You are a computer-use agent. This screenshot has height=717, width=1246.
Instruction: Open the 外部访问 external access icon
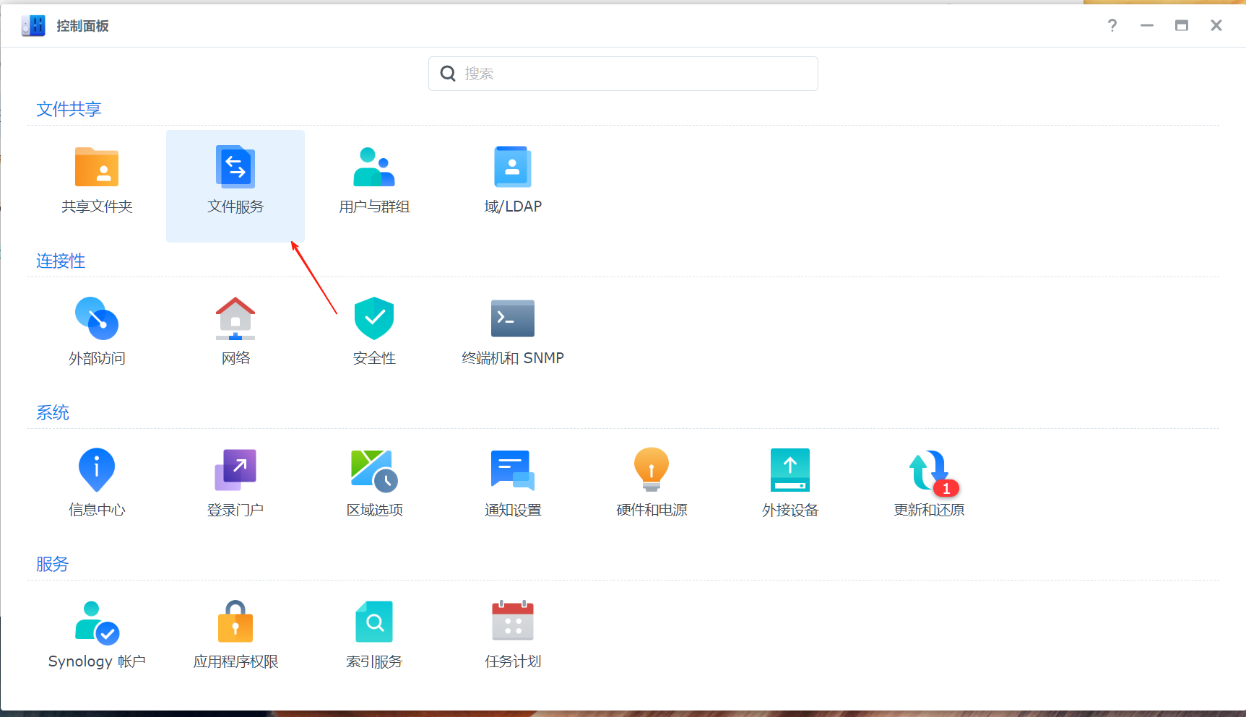coord(97,318)
